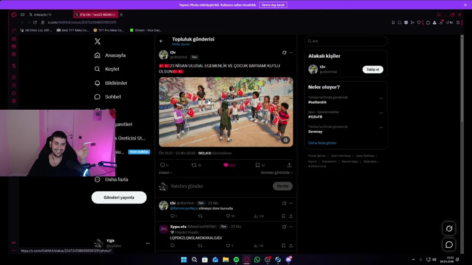The image size is (472, 265).
Task: Go back using the arrow beside Topluluk gönderisi
Action: (x=161, y=41)
